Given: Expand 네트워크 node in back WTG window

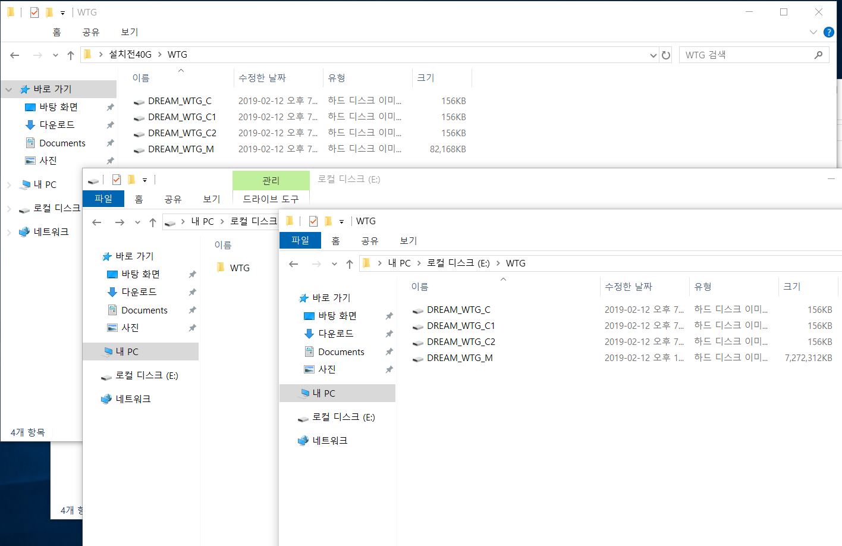Looking at the screenshot, I should point(9,233).
